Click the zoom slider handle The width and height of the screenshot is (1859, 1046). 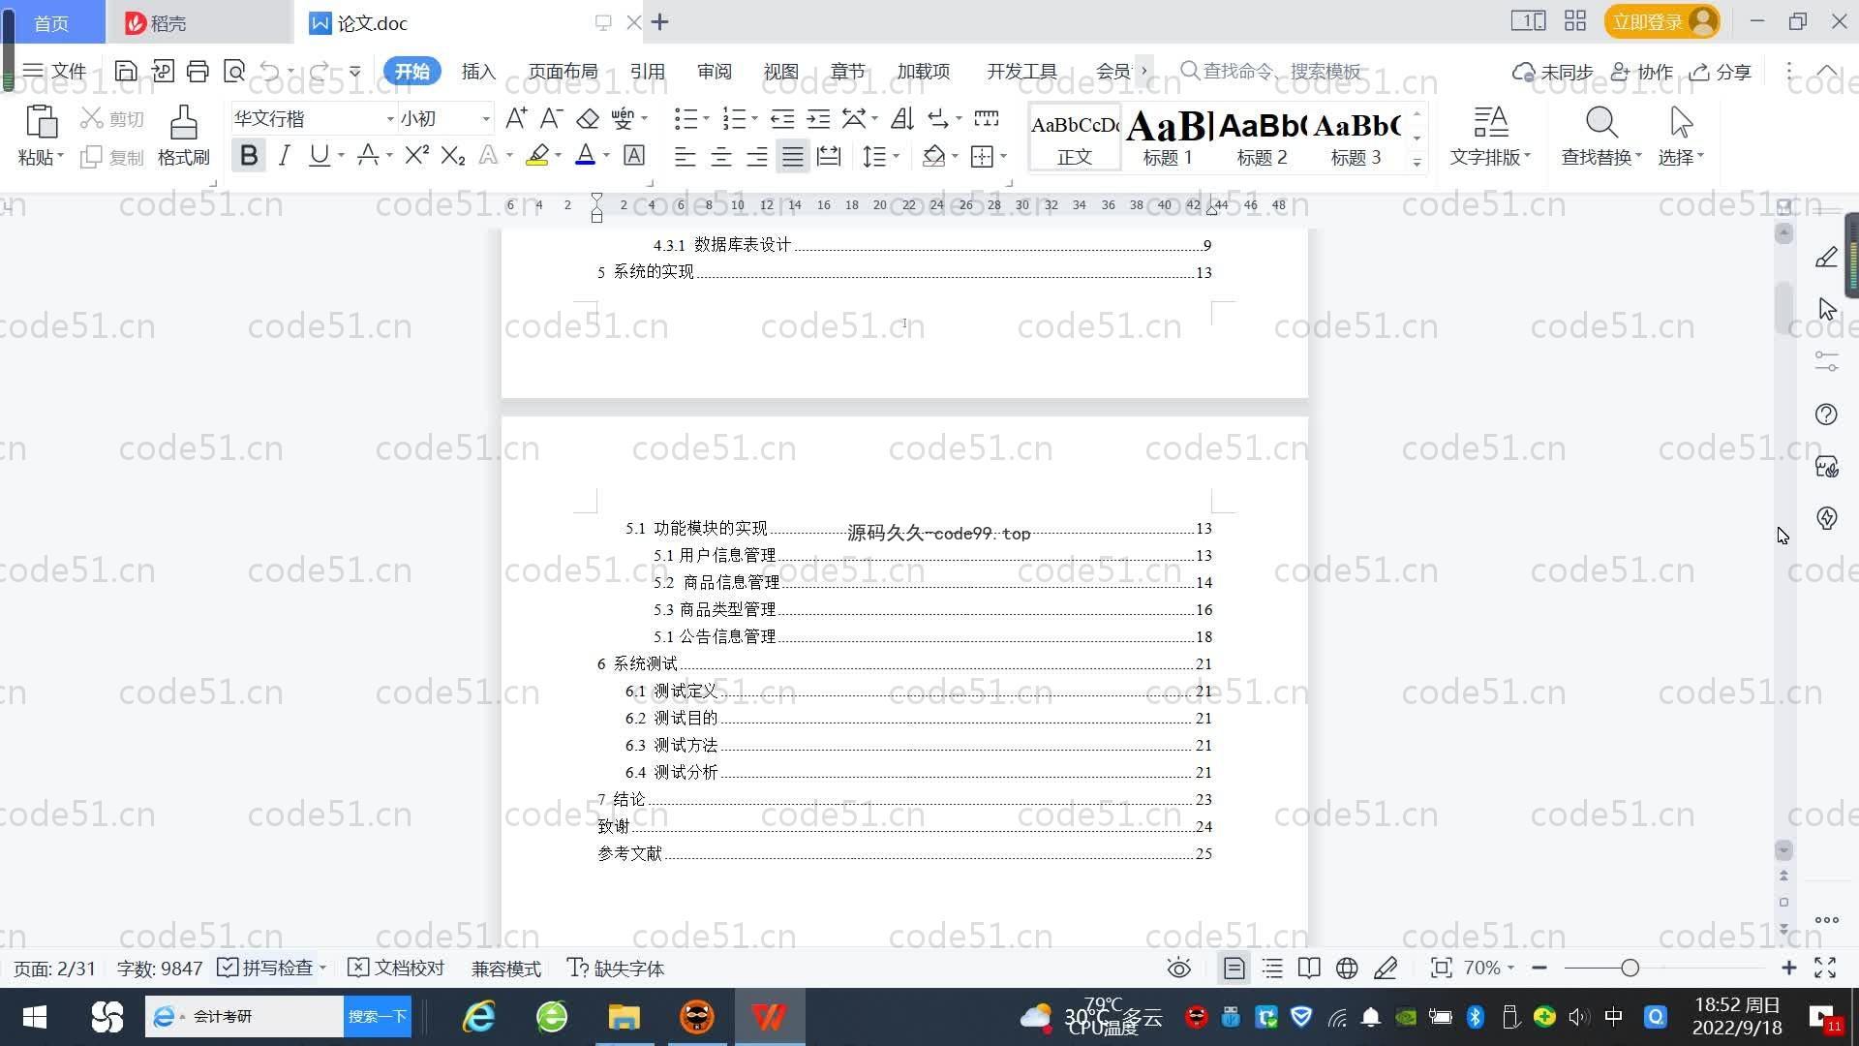click(1630, 969)
